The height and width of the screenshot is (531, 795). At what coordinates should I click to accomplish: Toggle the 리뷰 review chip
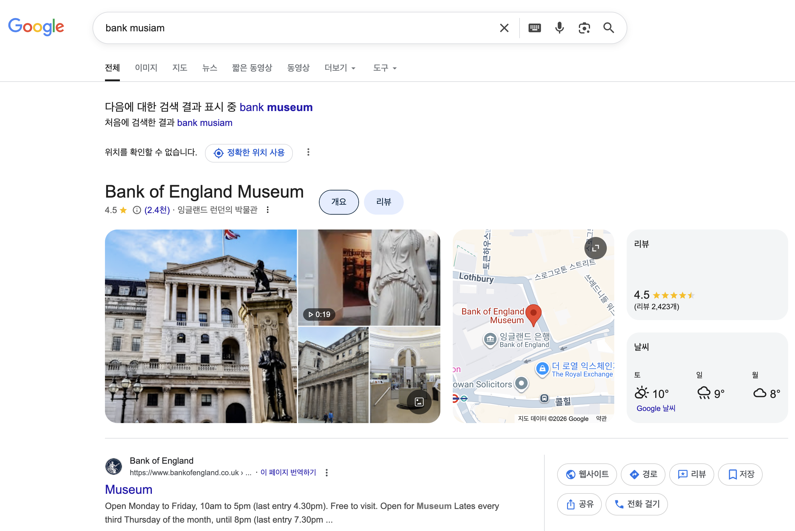pos(384,202)
